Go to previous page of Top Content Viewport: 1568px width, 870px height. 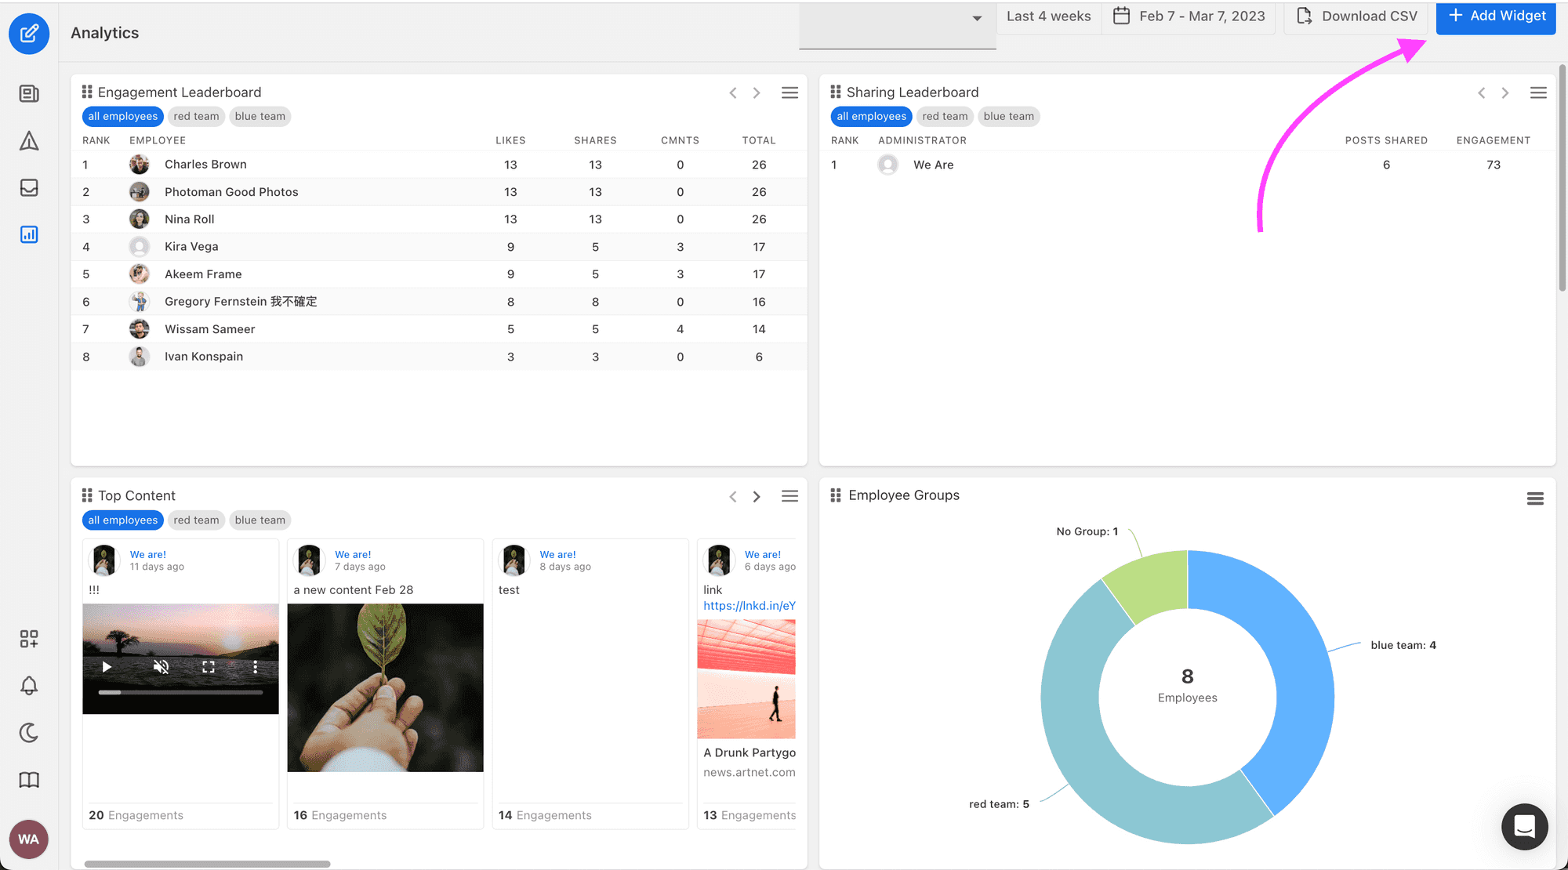pos(733,496)
